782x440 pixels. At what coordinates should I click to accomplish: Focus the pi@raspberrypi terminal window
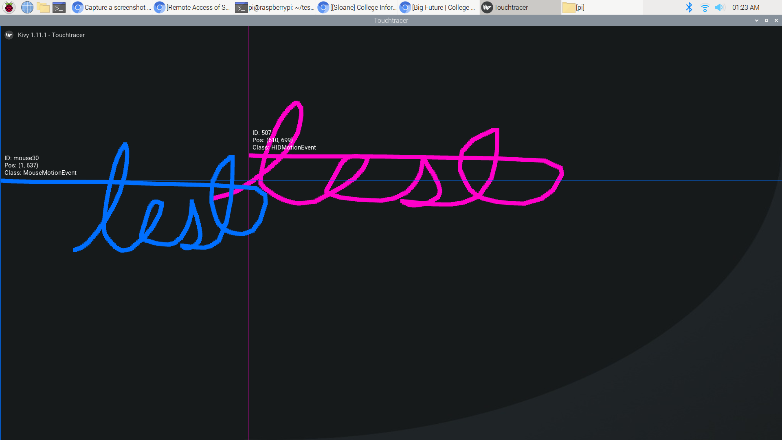(275, 7)
